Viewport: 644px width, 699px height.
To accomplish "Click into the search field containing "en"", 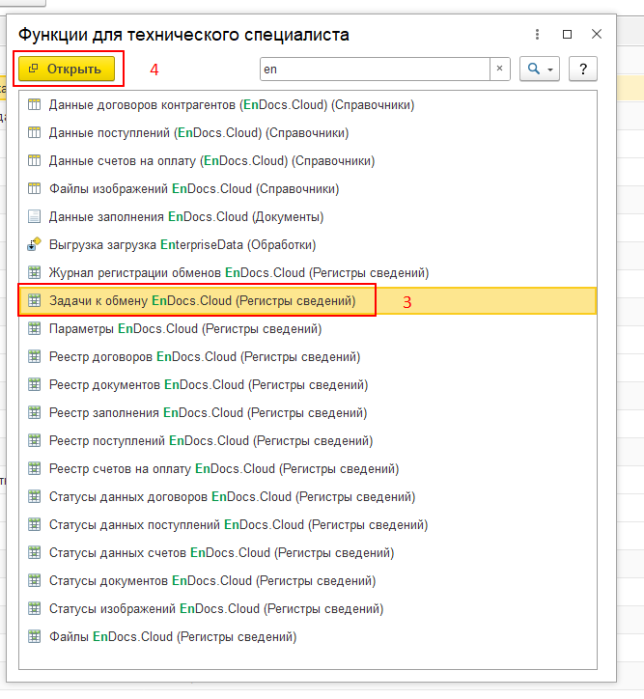I will click(375, 69).
